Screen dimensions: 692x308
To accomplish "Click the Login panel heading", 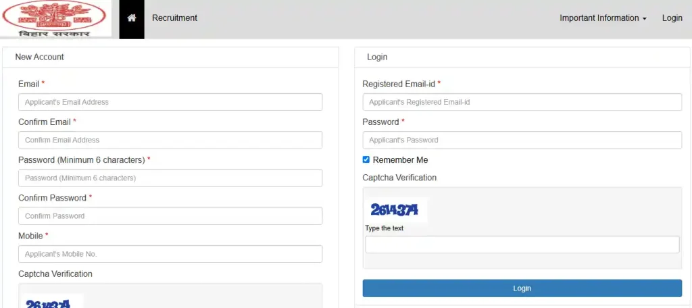I will click(x=377, y=57).
